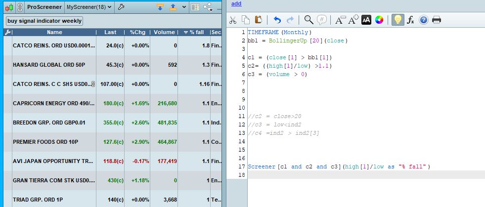The image size is (485, 207).
Task: Print the code with printer icon
Action: (x=437, y=20)
